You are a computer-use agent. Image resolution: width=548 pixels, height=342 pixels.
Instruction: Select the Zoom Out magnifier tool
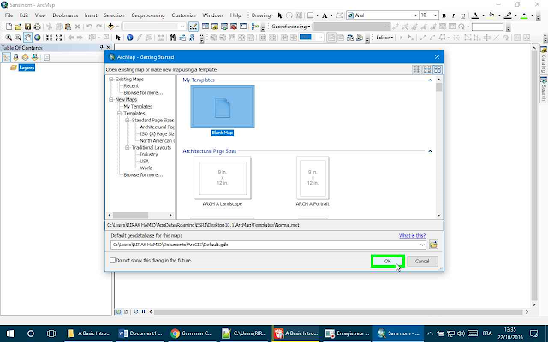tap(18, 38)
